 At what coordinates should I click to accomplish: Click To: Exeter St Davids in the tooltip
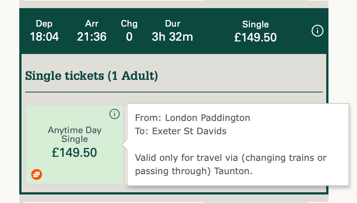coord(181,131)
